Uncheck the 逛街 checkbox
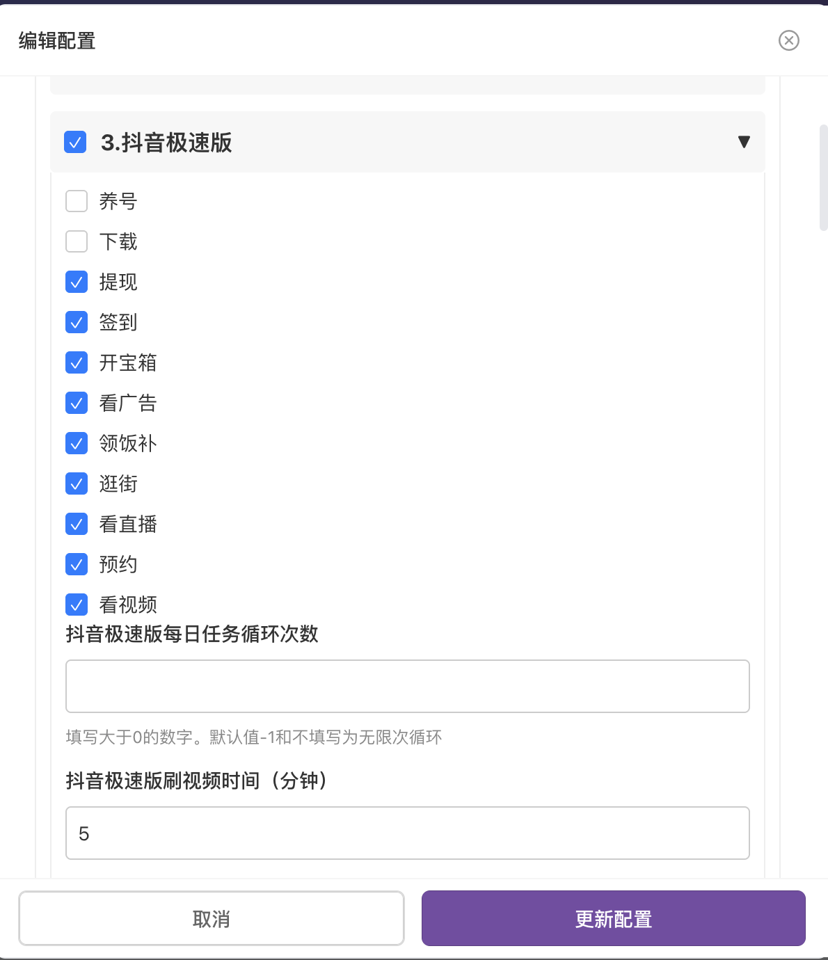828x960 pixels. [77, 483]
